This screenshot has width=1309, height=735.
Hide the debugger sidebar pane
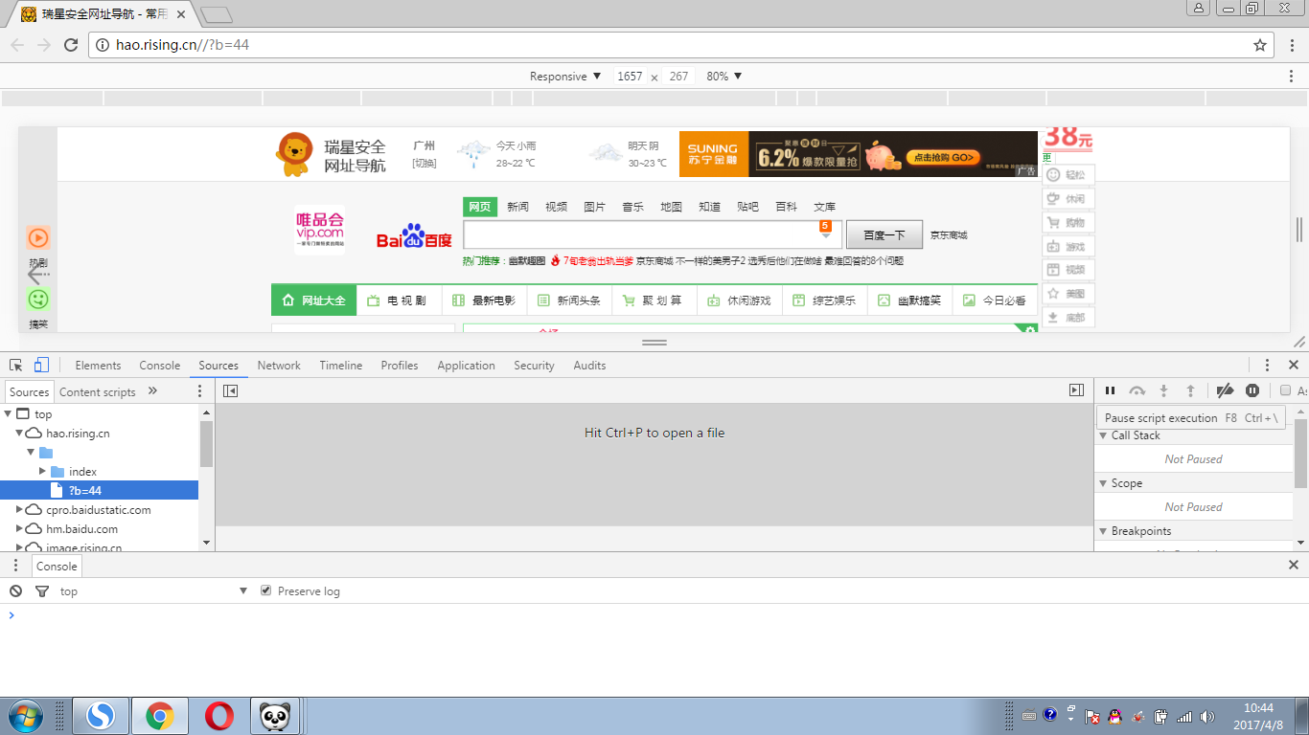point(1076,390)
